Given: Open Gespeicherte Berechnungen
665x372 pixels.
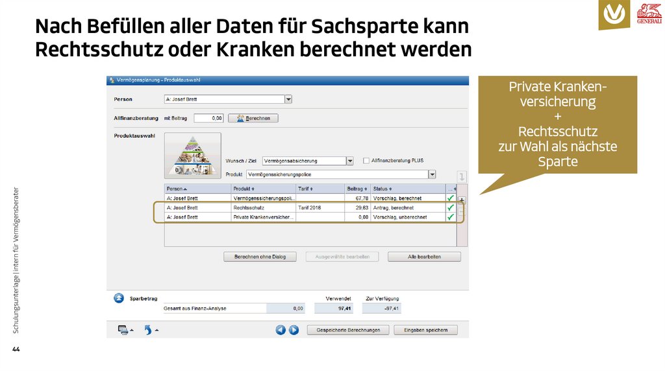Looking at the screenshot, I should 348,330.
